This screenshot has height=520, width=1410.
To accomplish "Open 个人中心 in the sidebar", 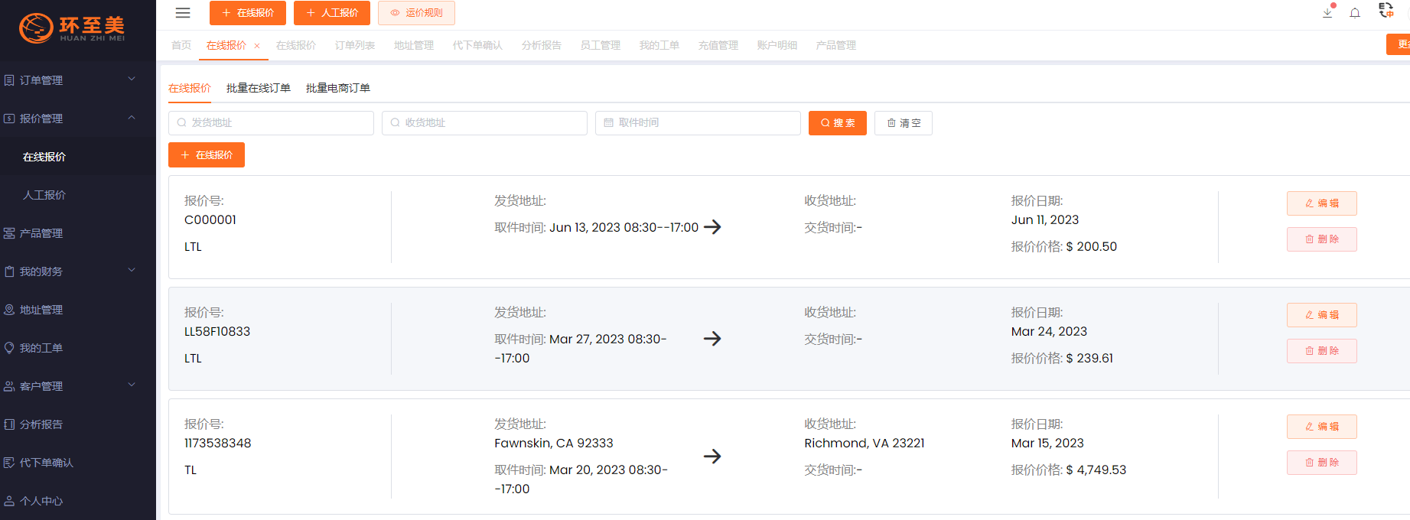I will coord(41,501).
